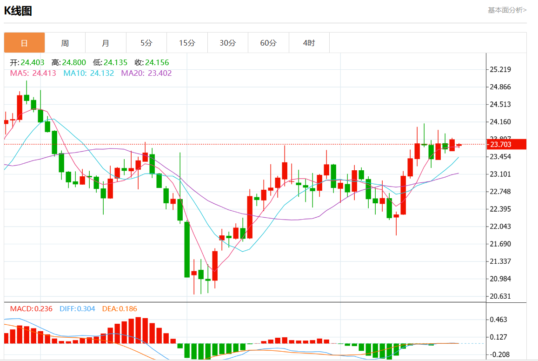The image size is (538, 361).
Task: Click the 高:24.800 high price value
Action: pos(69,62)
